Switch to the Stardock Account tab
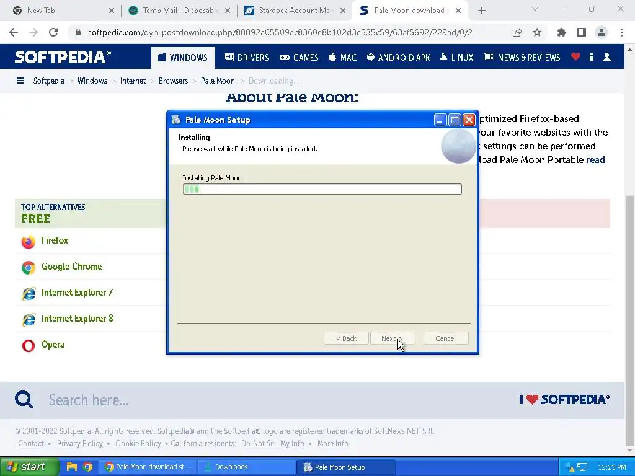 point(296,11)
